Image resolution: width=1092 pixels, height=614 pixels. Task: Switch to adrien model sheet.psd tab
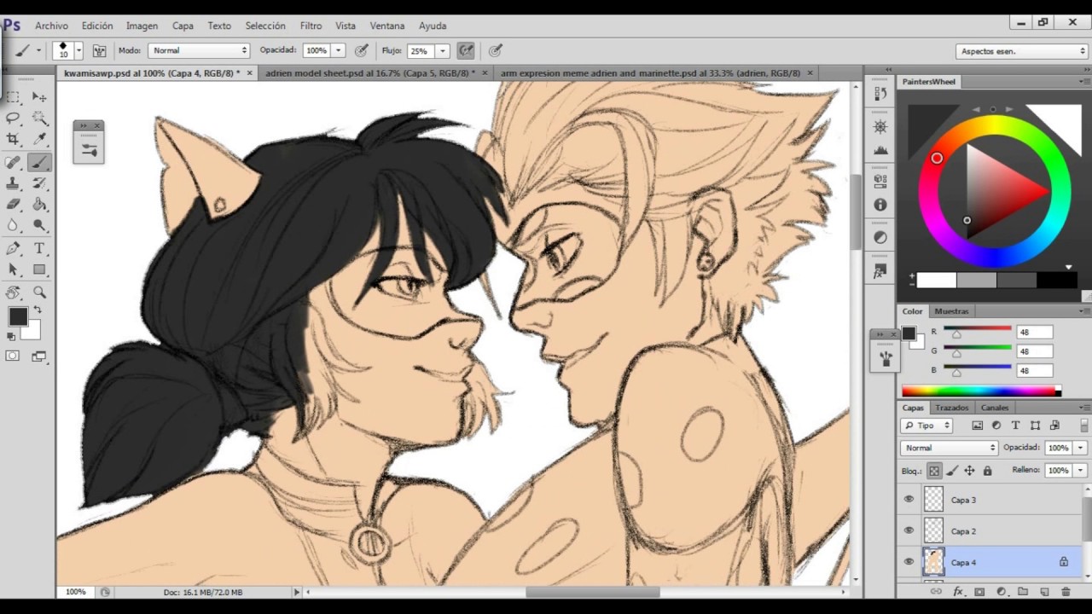point(369,73)
